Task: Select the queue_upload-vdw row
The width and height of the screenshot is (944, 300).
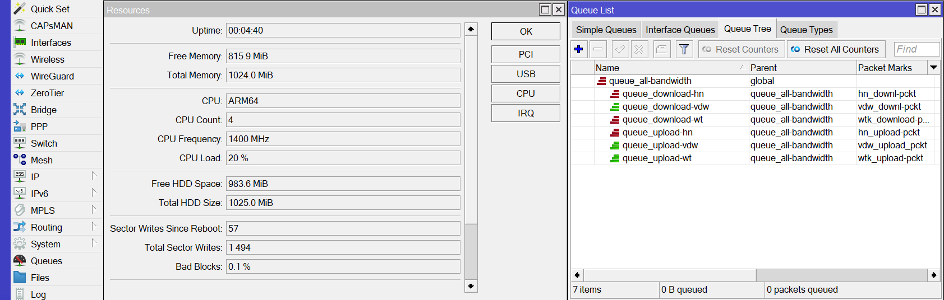Action: [755, 145]
